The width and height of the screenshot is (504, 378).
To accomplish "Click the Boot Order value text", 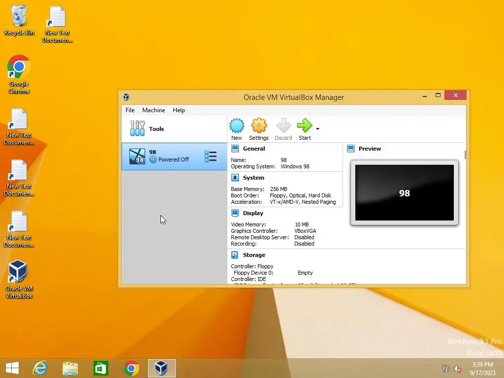I will (300, 195).
